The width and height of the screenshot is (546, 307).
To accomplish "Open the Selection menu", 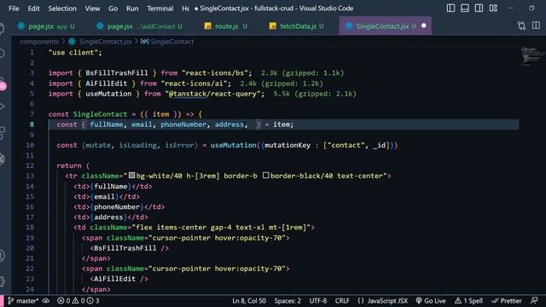I will (x=62, y=9).
